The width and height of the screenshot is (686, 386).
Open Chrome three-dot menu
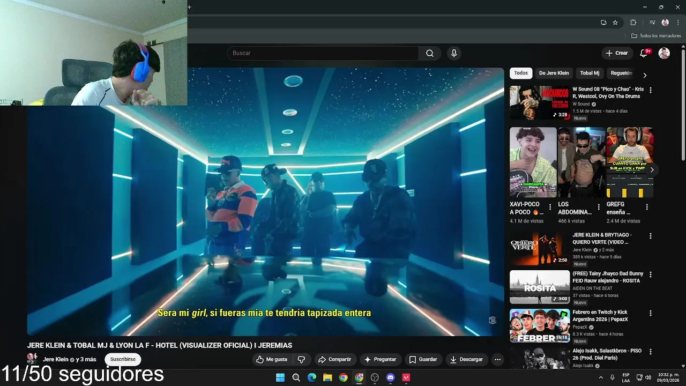(x=678, y=23)
